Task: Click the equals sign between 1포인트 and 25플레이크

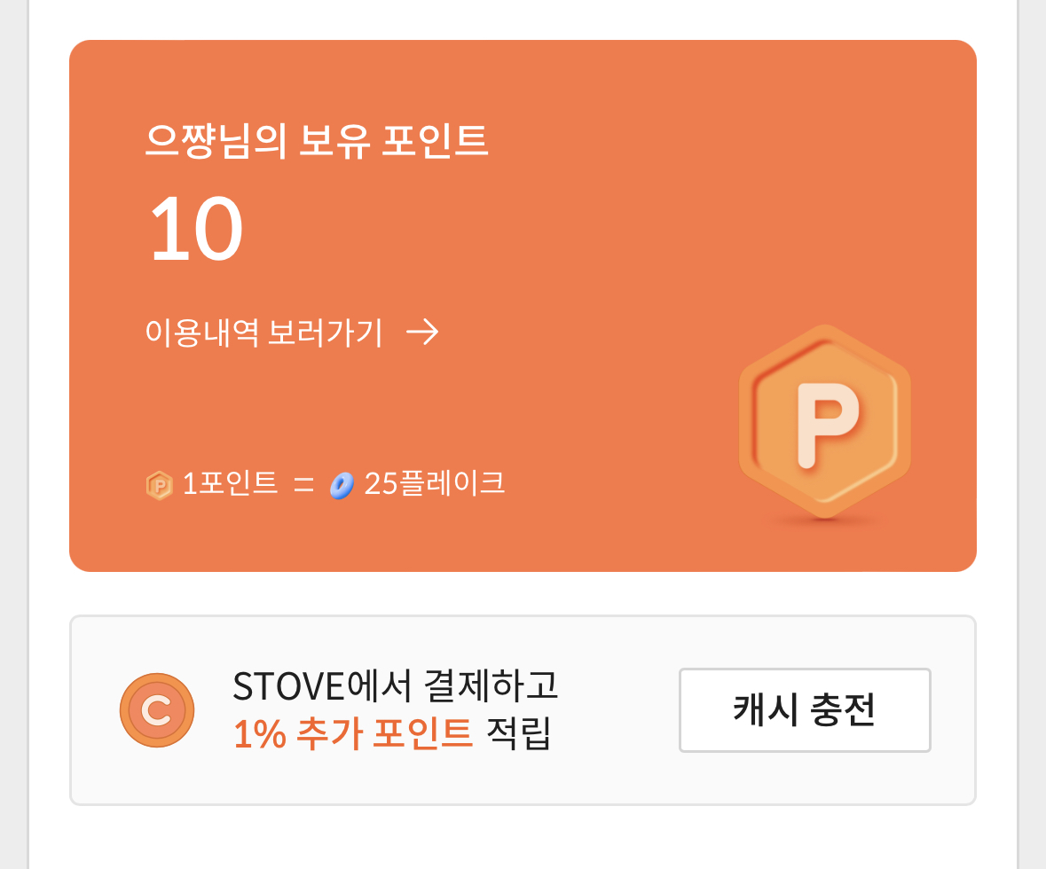Action: [x=303, y=485]
